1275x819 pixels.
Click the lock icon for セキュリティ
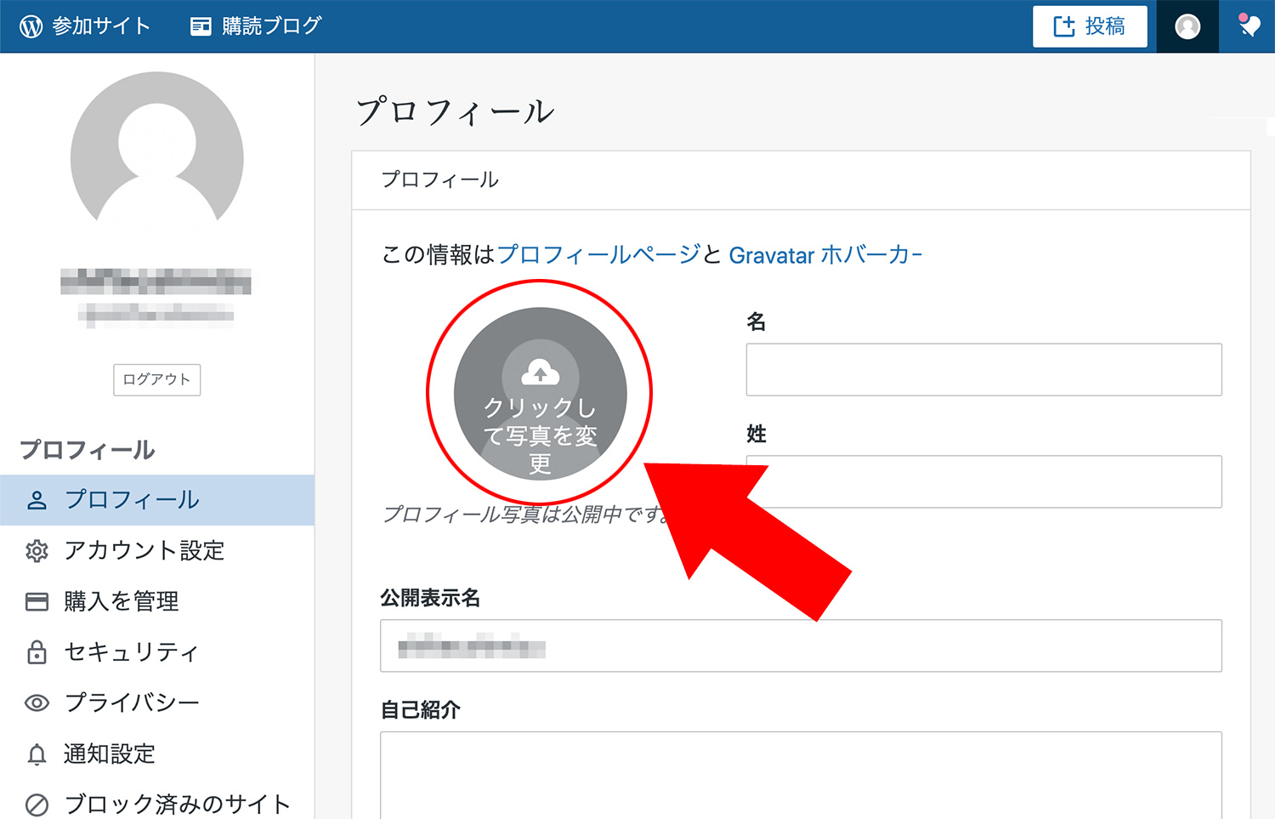pos(37,652)
